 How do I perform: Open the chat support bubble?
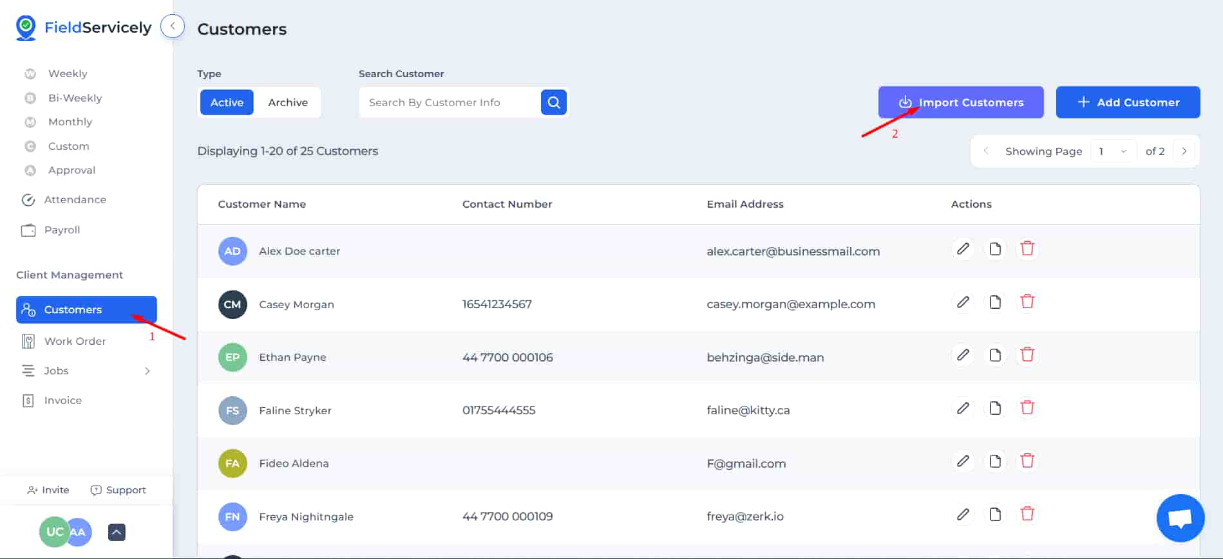coord(1180,518)
